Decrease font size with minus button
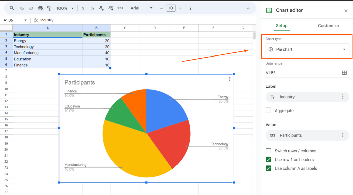The image size is (353, 195). pyautogui.click(x=162, y=8)
